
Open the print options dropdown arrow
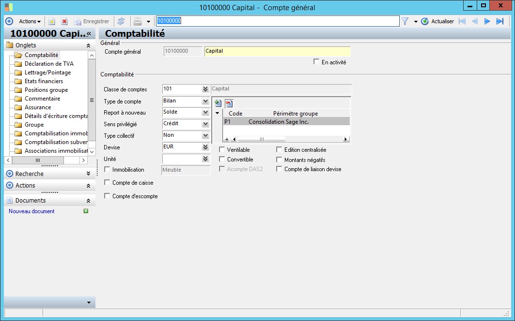148,22
